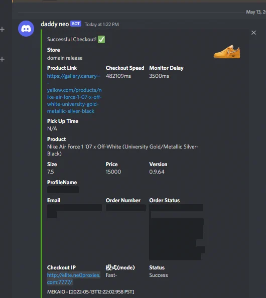Click the 'Pick Up Time' field label
The height and width of the screenshot is (298, 266).
(x=63, y=121)
